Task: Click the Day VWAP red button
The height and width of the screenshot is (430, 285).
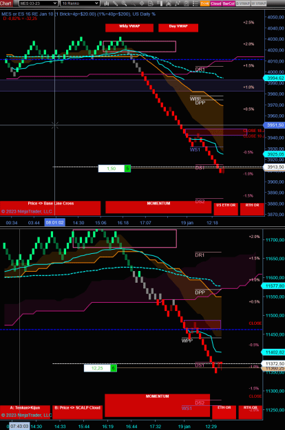Action: click(178, 28)
